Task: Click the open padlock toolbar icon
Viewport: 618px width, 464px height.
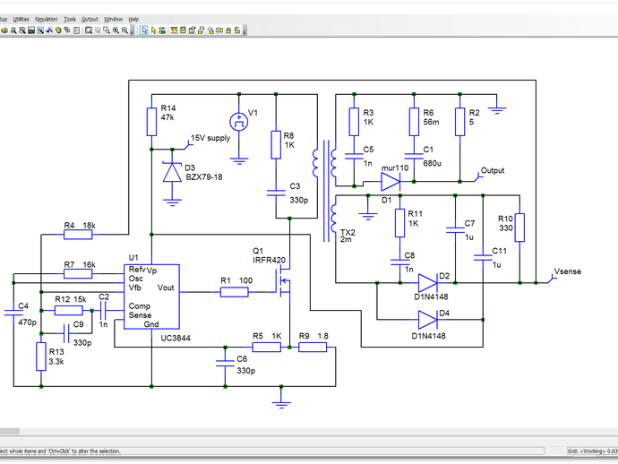Action: [x=237, y=30]
